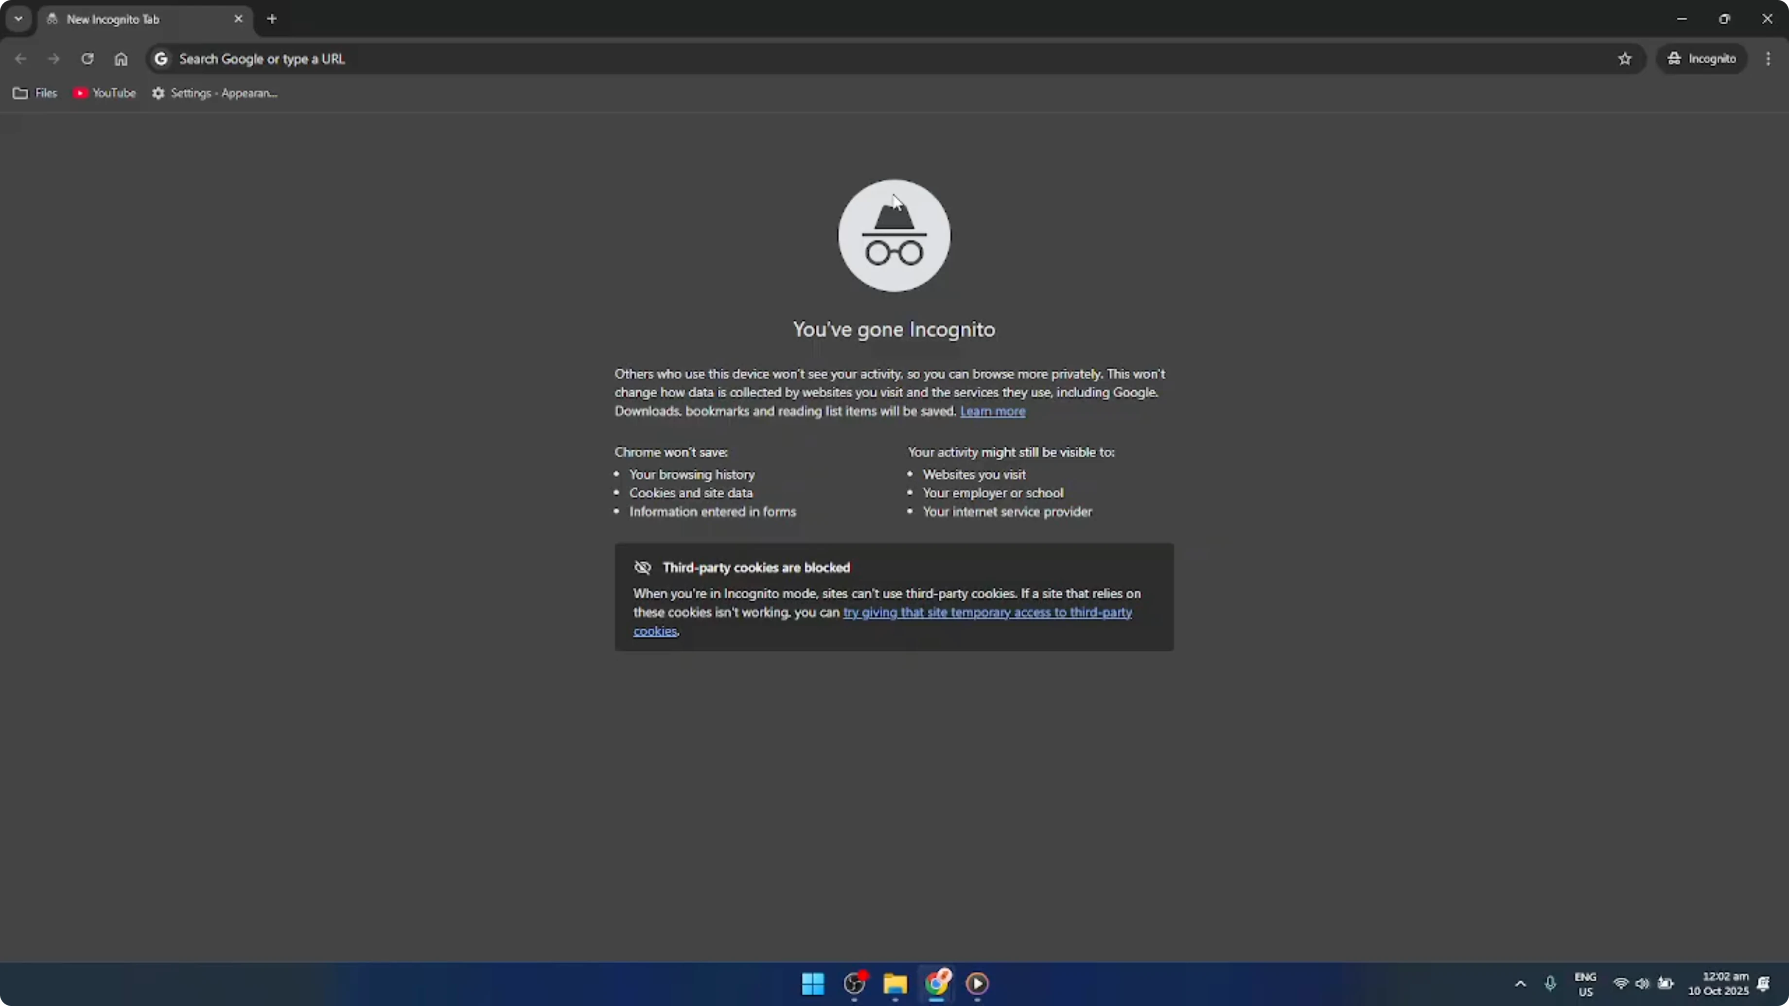Open Chrome's three-dot menu

(x=1768, y=59)
